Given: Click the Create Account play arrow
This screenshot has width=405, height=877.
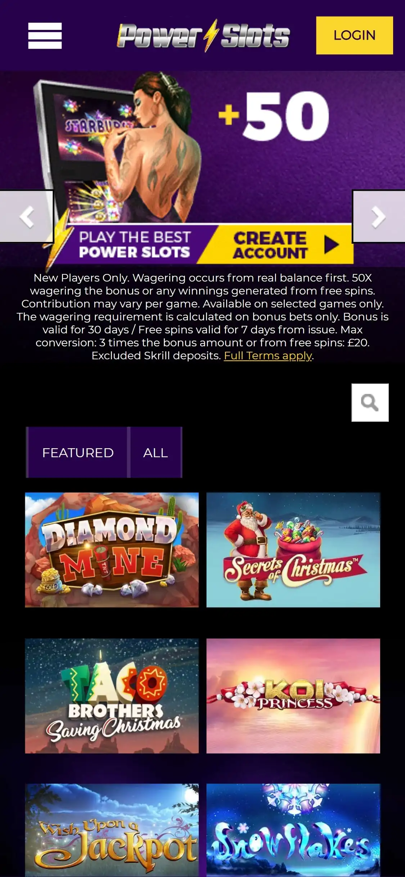Looking at the screenshot, I should [x=331, y=245].
